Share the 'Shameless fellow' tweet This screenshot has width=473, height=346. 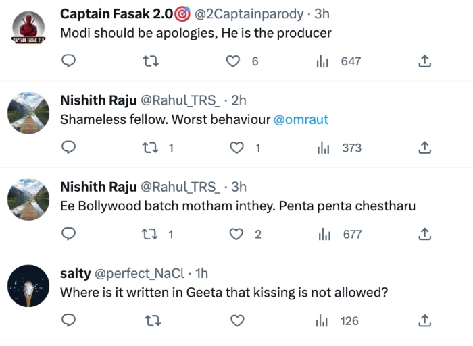pyautogui.click(x=424, y=148)
